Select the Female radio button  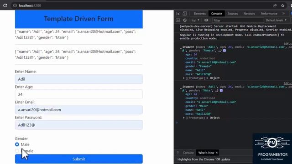[17, 151]
